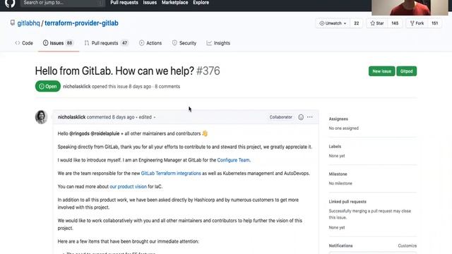Click the Security shield icon

pyautogui.click(x=174, y=43)
